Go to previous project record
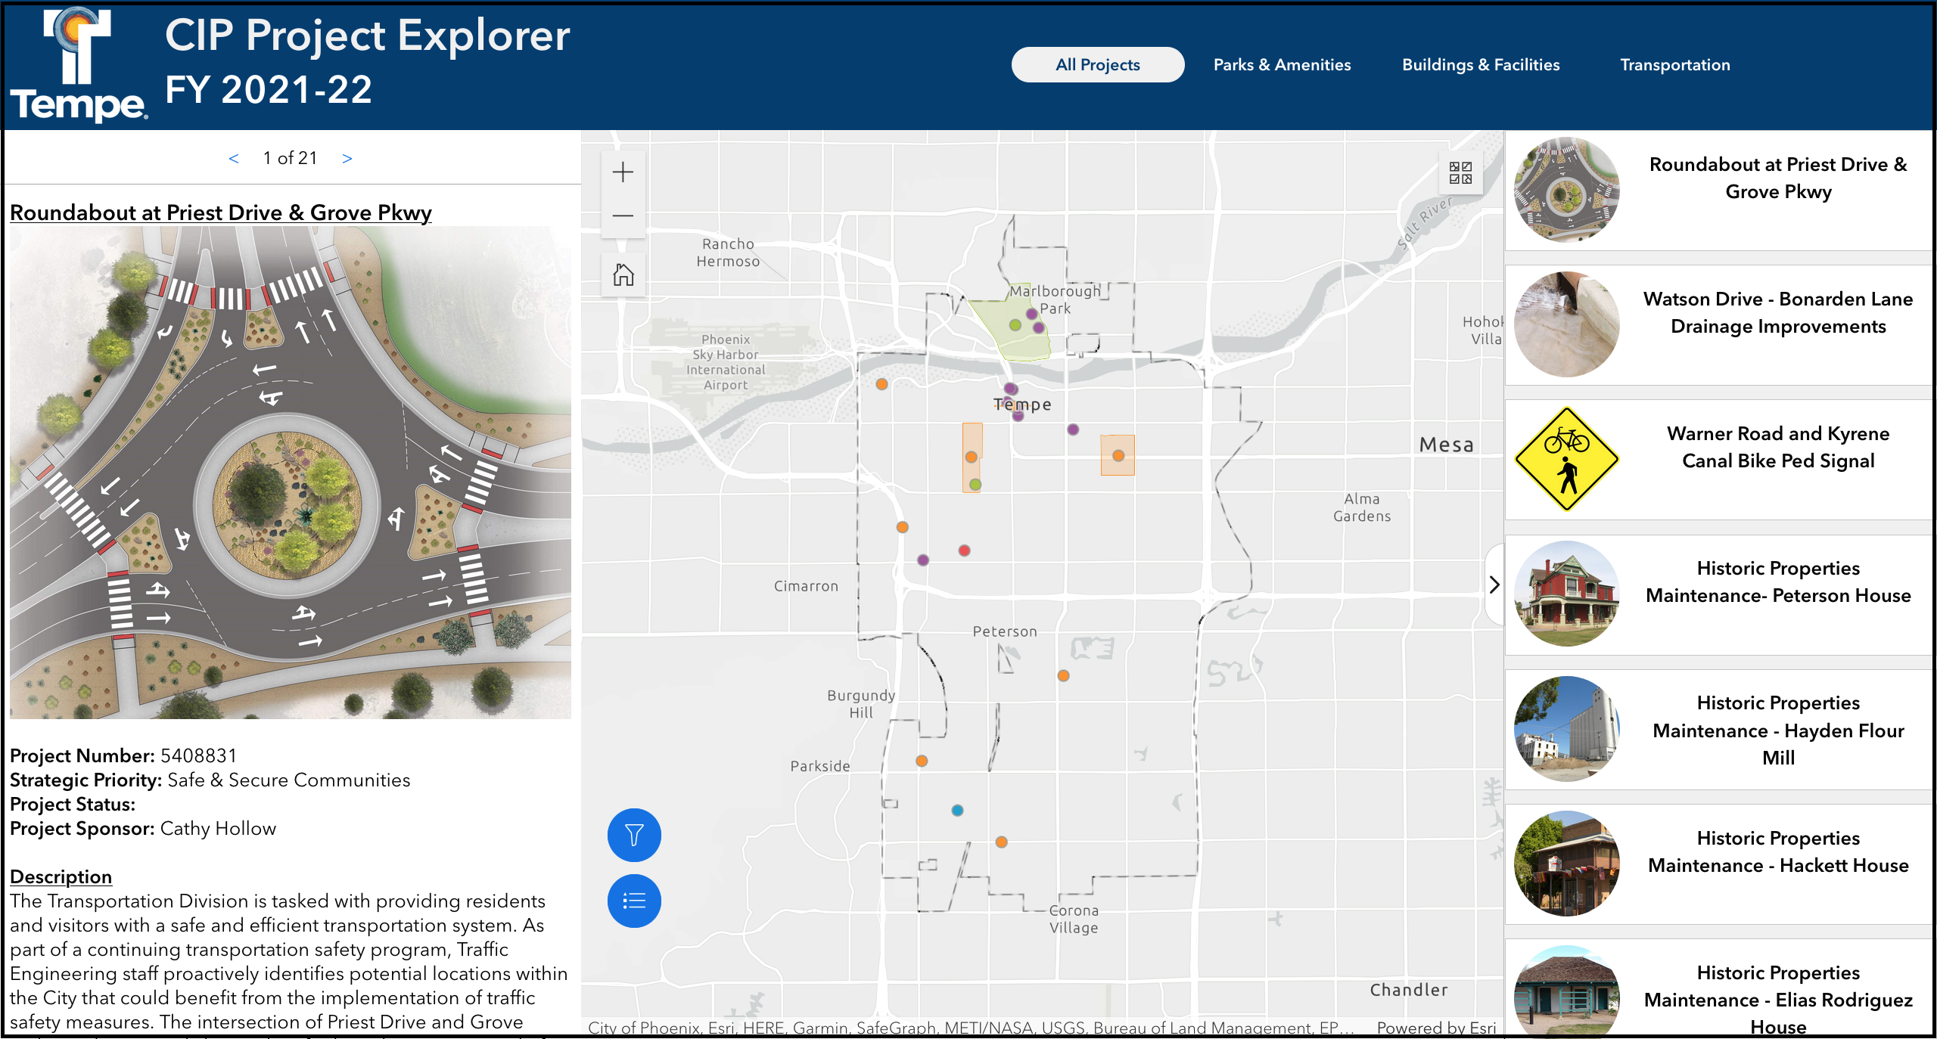 (x=234, y=159)
